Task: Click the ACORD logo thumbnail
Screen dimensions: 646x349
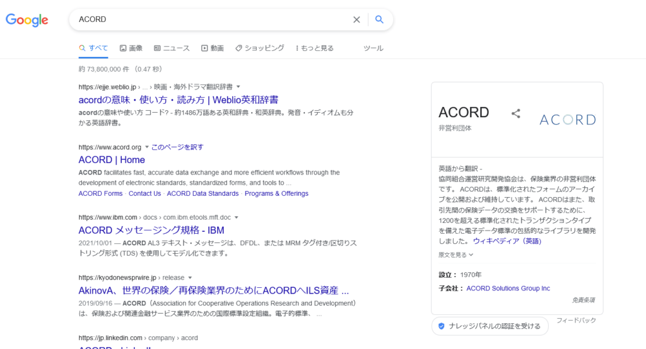Action: click(x=568, y=120)
